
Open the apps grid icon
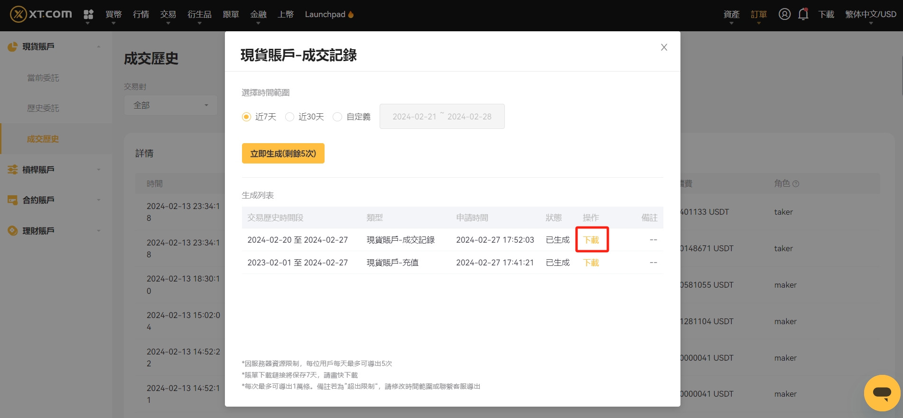tap(88, 14)
